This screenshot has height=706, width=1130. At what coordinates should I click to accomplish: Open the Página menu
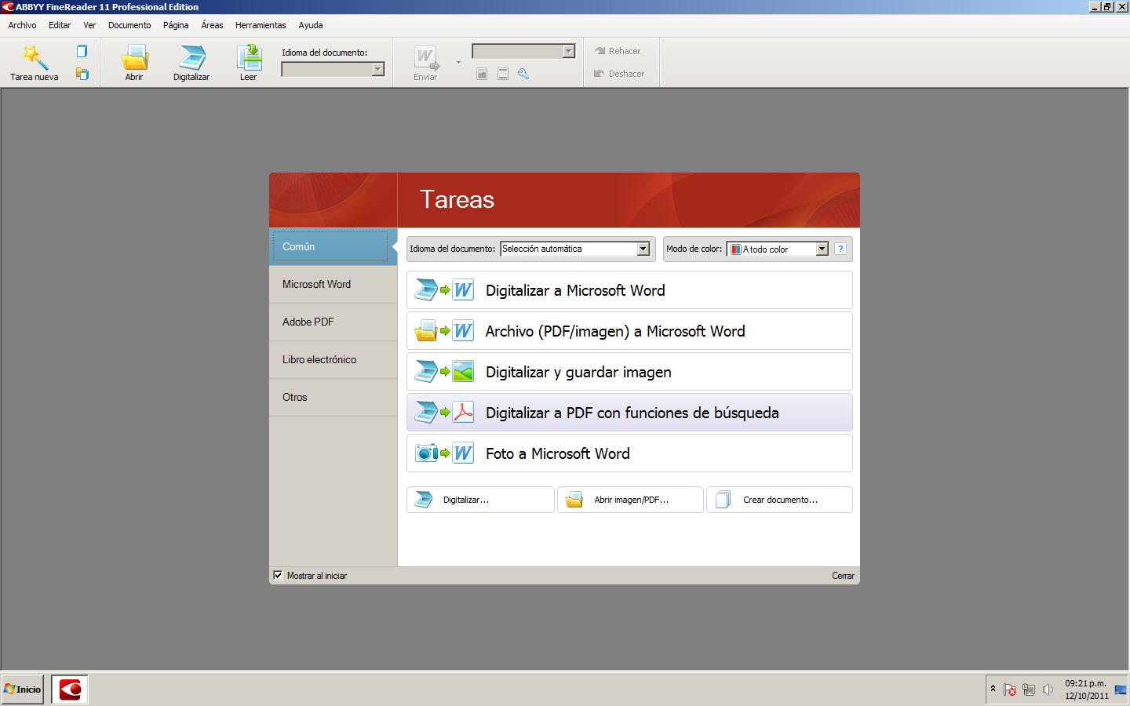(176, 25)
